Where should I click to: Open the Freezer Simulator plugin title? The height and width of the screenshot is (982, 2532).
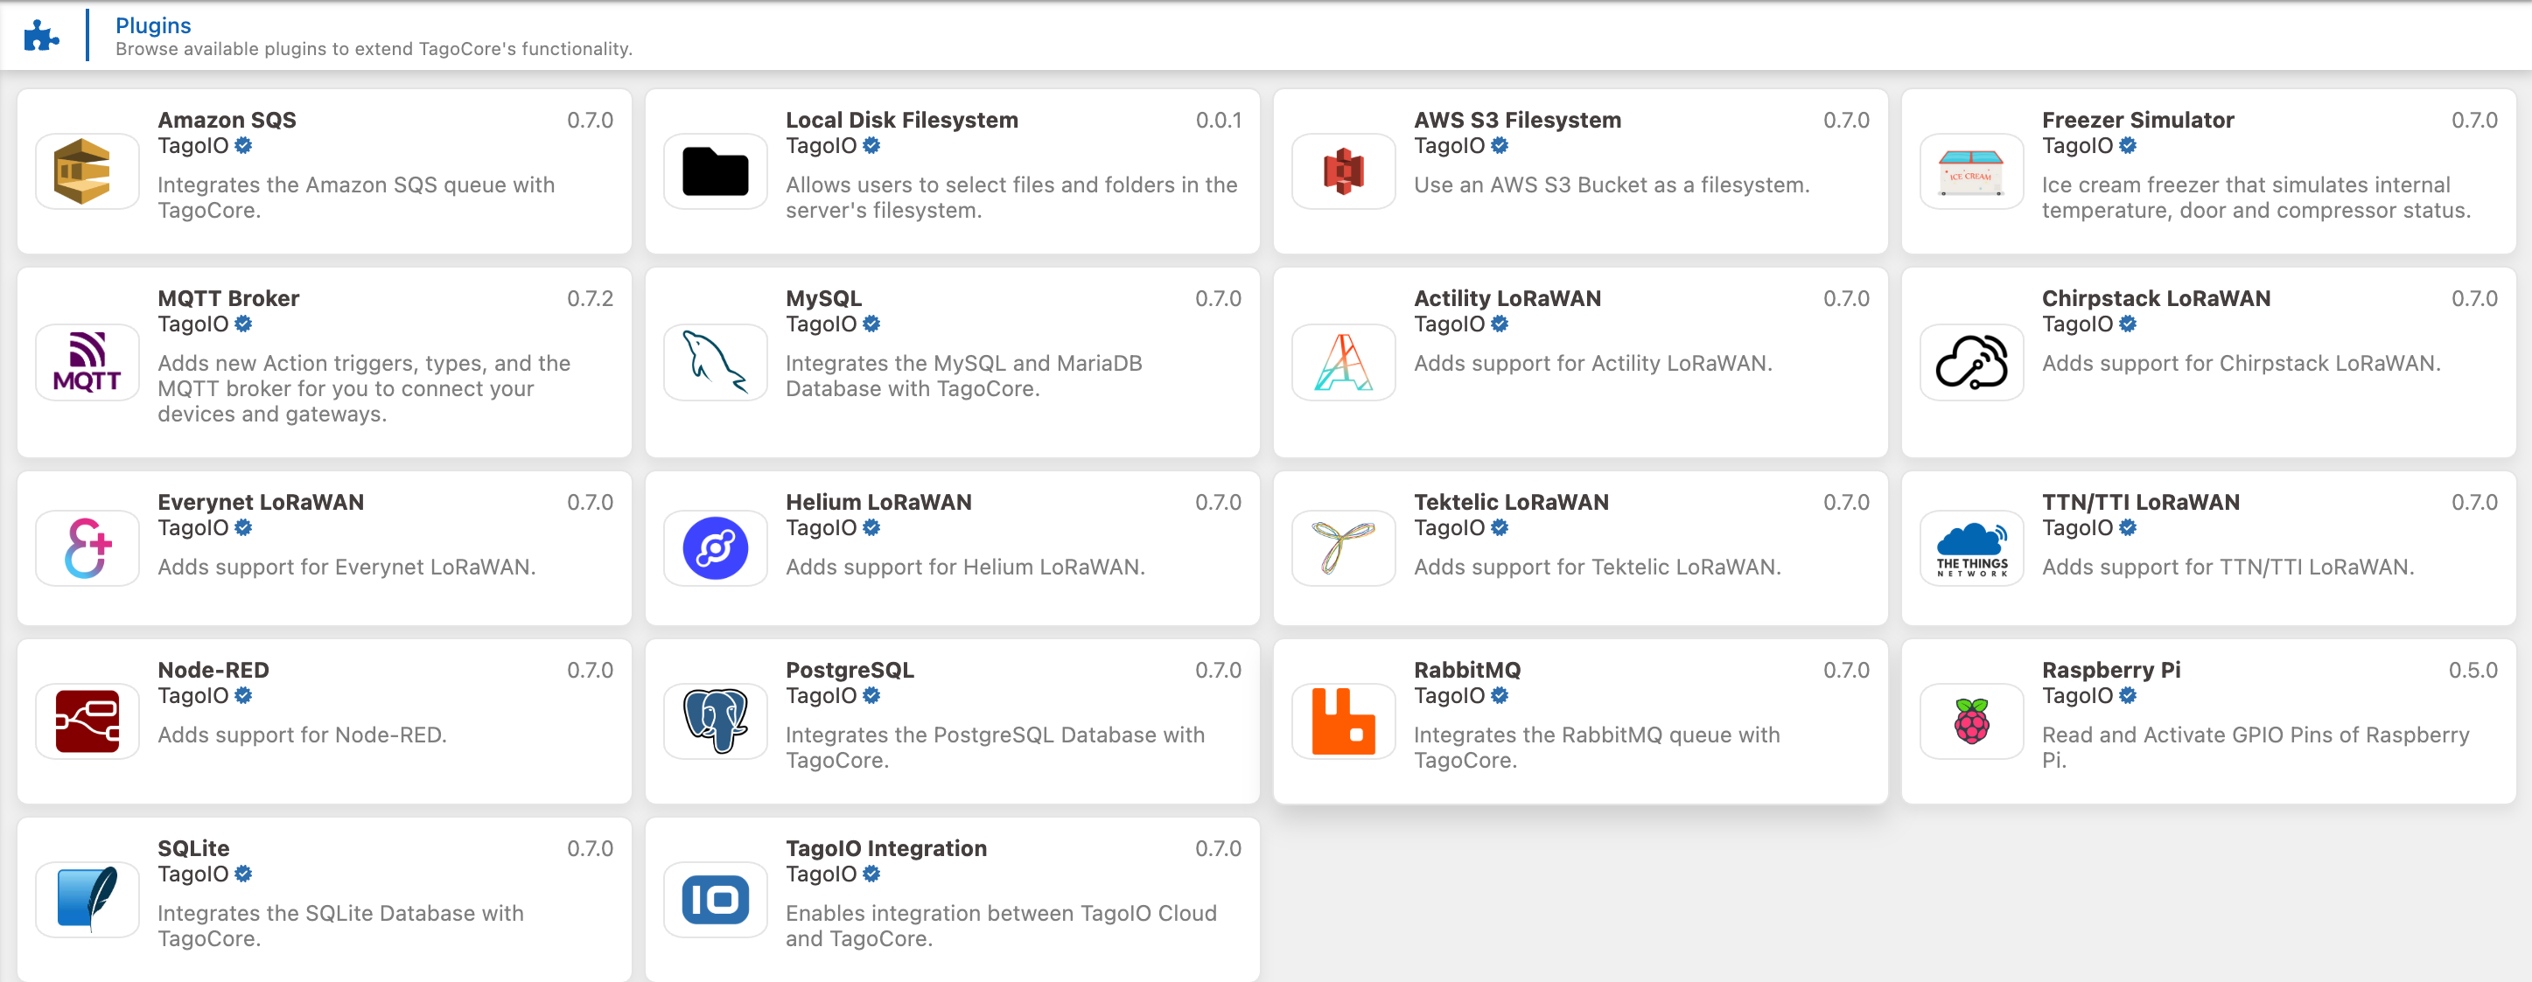2137,120
